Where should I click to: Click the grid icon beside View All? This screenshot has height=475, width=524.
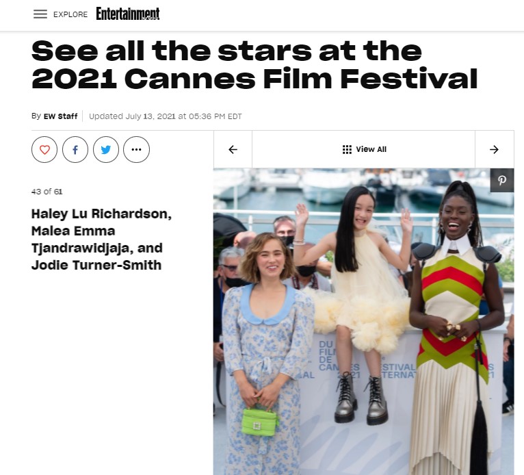click(x=347, y=149)
